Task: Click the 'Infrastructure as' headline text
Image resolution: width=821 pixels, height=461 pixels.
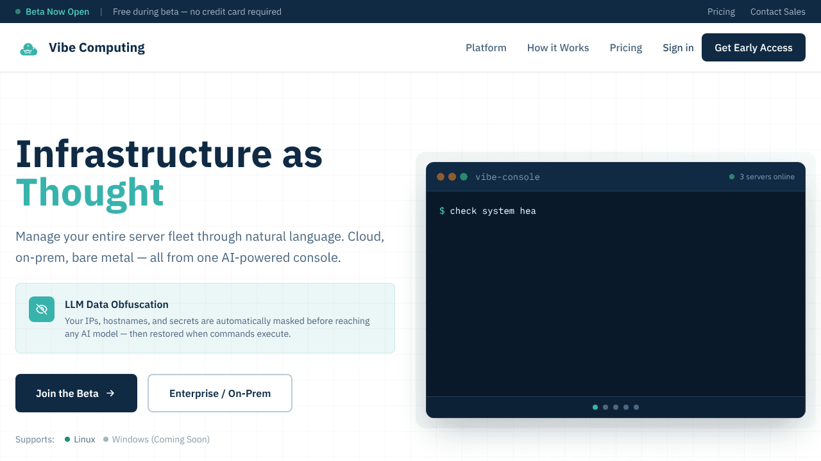Action: pyautogui.click(x=169, y=154)
